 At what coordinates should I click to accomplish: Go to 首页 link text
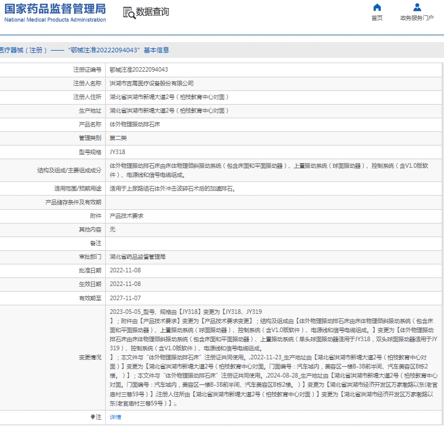tap(377, 18)
